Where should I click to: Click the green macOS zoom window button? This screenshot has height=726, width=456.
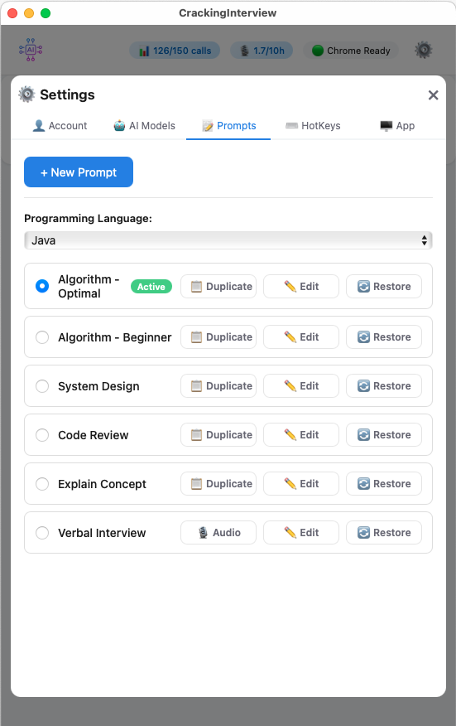click(x=46, y=13)
